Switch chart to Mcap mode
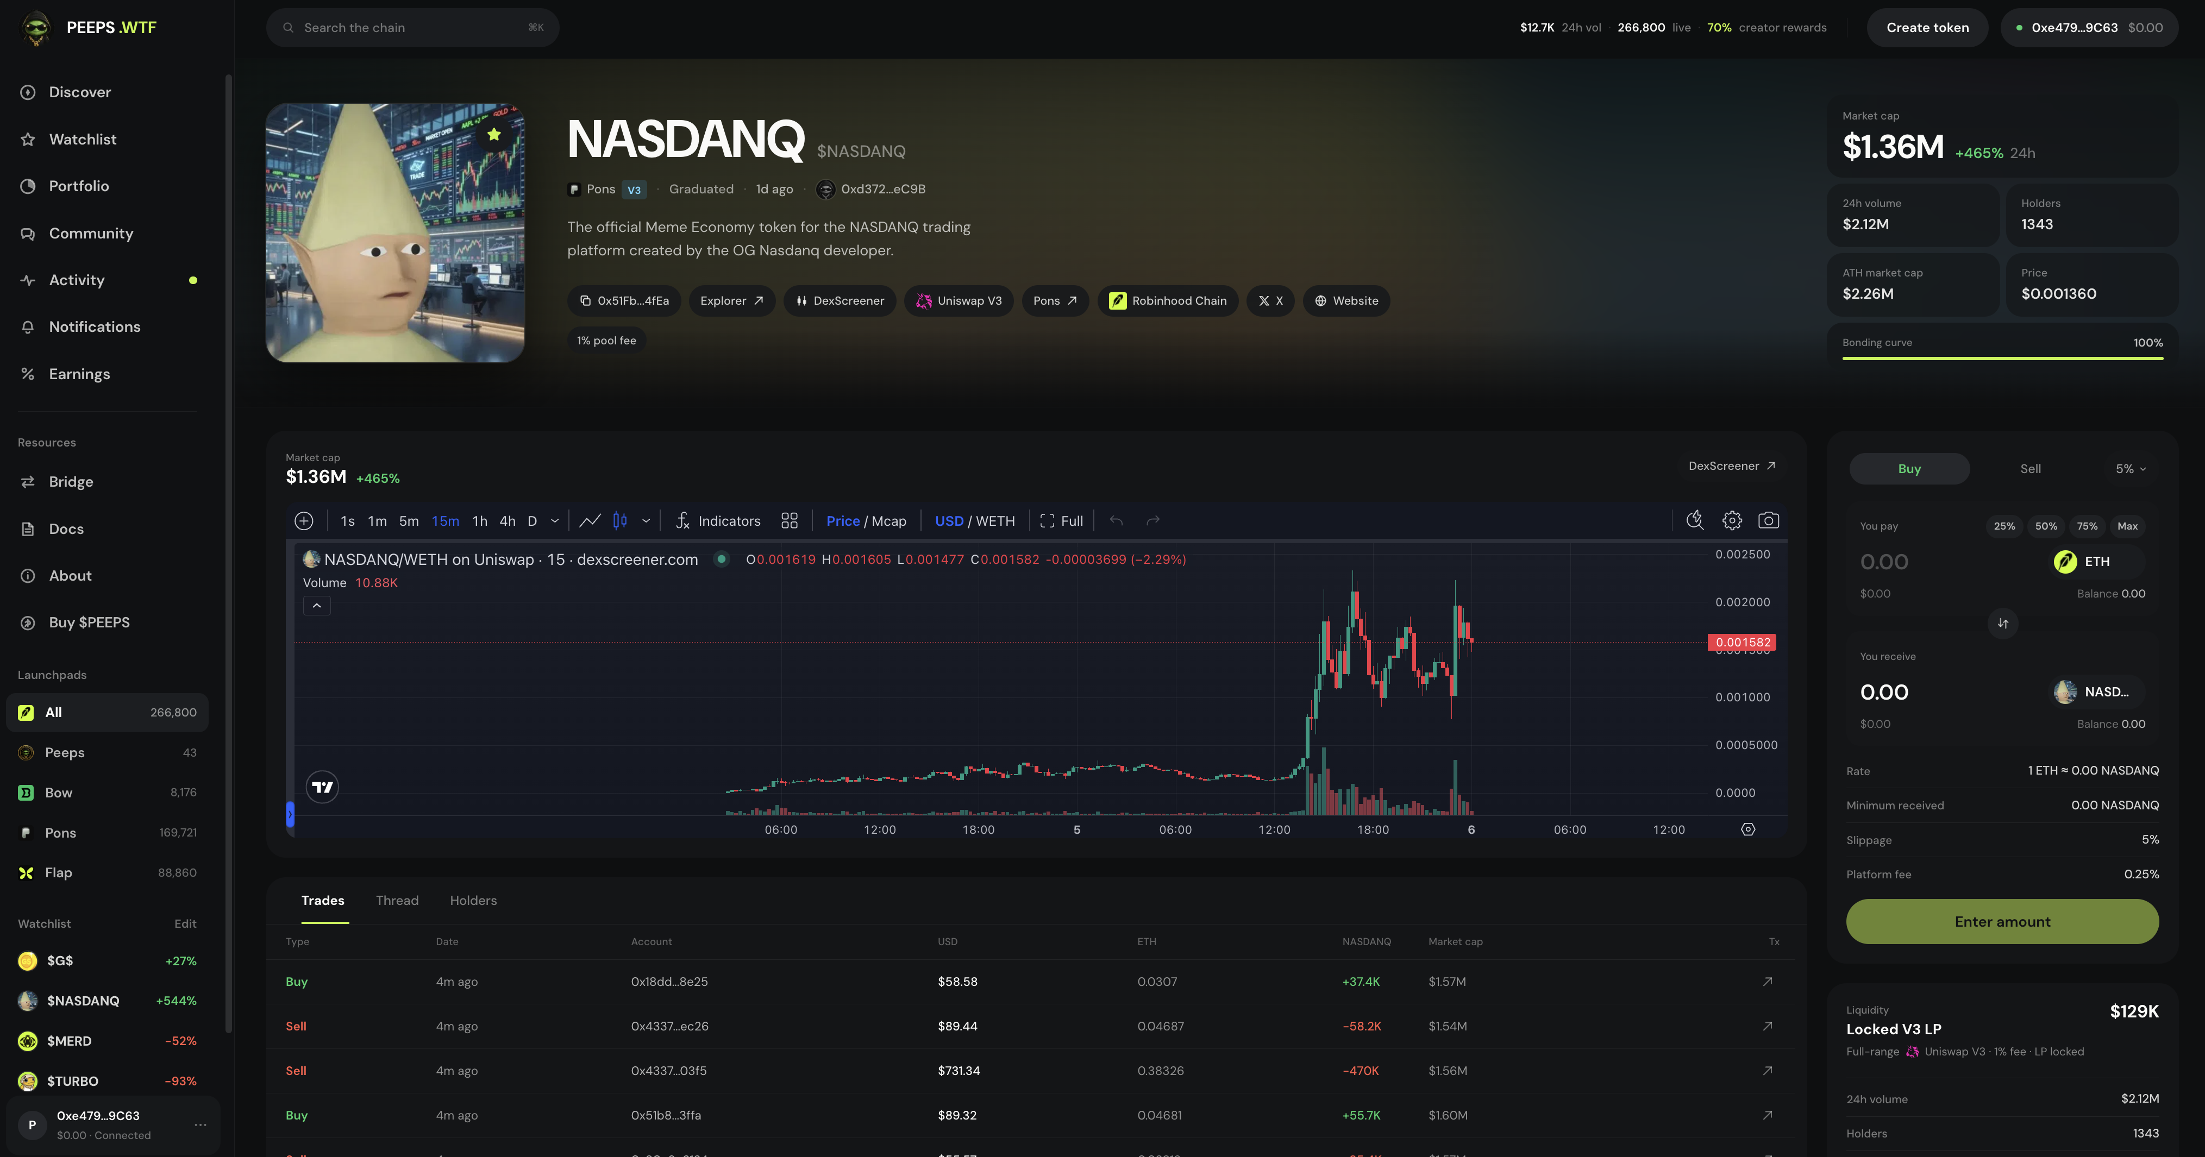Viewport: 2205px width, 1157px height. [x=888, y=521]
